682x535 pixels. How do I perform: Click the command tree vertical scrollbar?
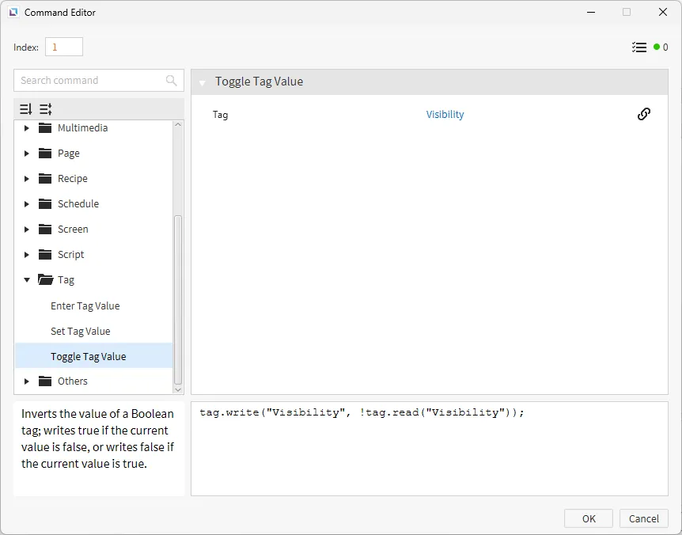tap(178, 301)
